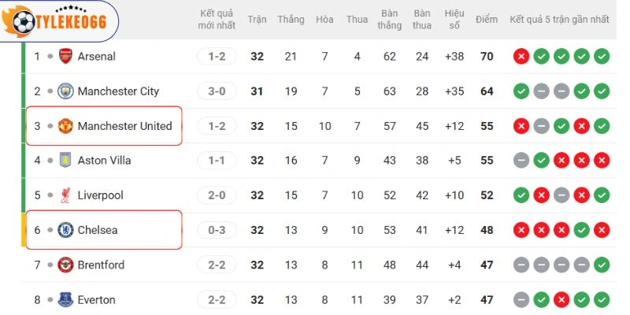The height and width of the screenshot is (315, 630).
Task: Open the Aston Villa team link
Action: tap(104, 161)
